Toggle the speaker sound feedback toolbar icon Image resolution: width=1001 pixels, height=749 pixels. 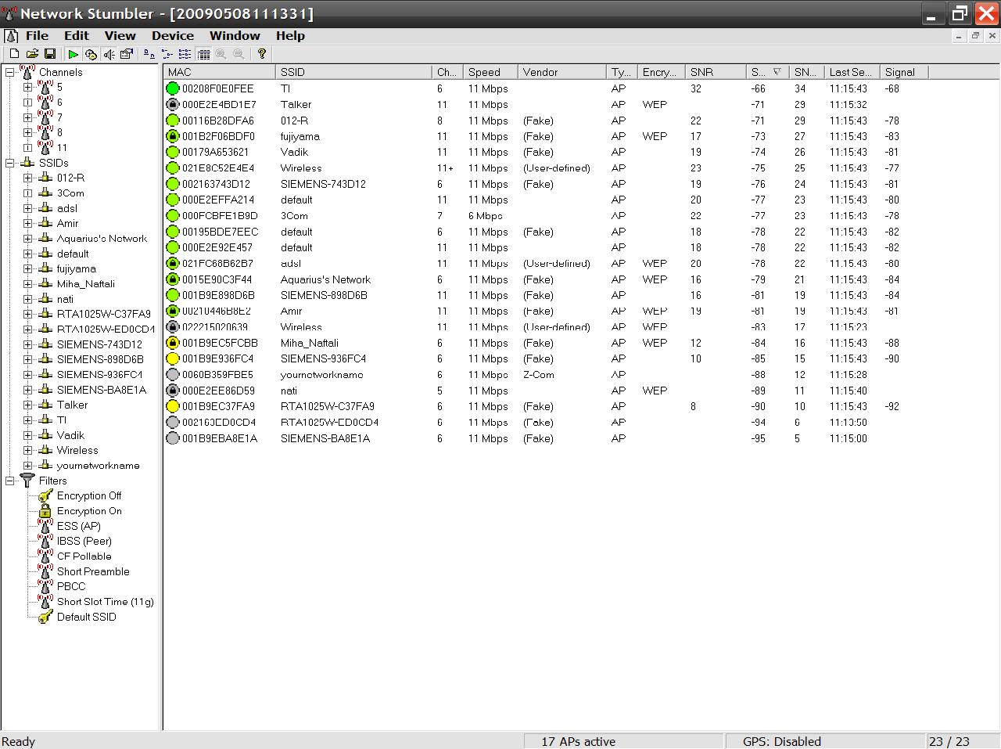click(x=109, y=54)
